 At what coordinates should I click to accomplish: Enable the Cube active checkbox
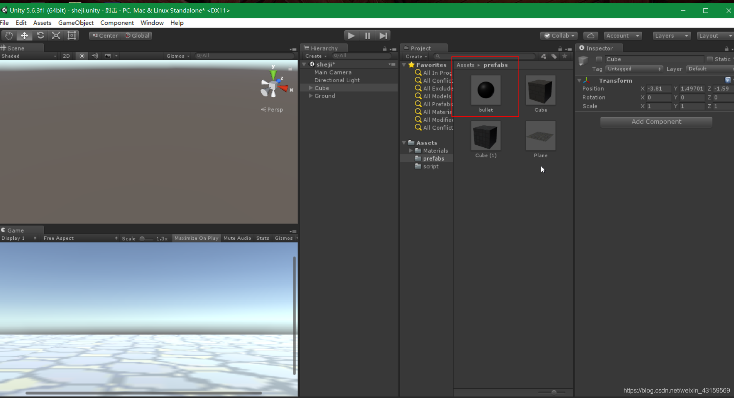pyautogui.click(x=599, y=59)
